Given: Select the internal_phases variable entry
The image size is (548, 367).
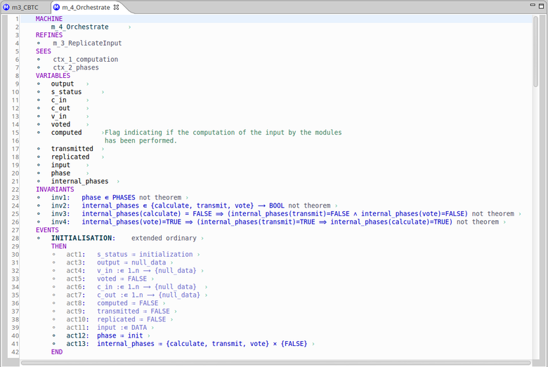Looking at the screenshot, I should [79, 181].
